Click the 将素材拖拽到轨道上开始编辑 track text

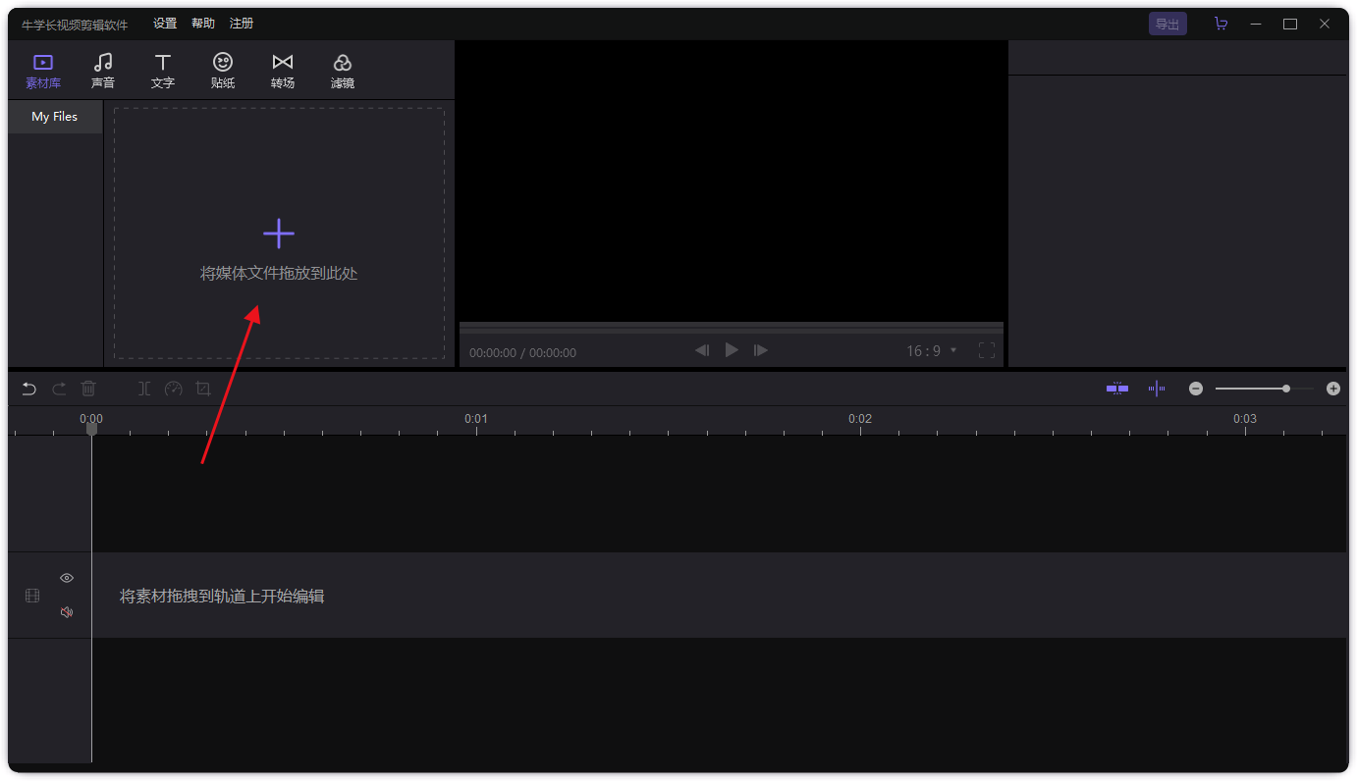click(222, 596)
